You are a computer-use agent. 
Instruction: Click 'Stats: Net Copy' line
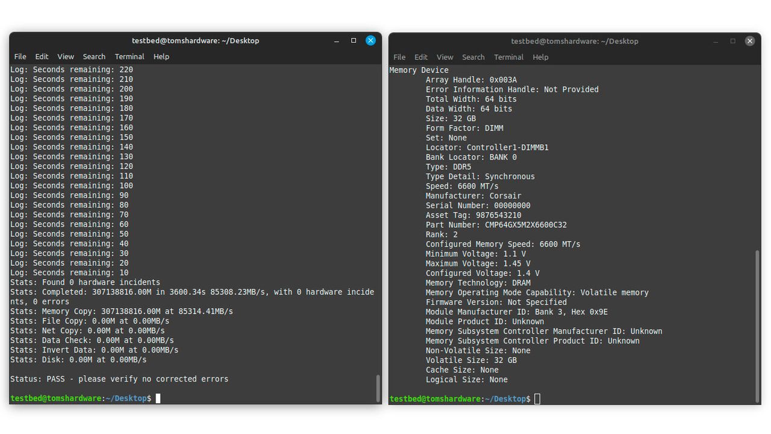pos(87,330)
